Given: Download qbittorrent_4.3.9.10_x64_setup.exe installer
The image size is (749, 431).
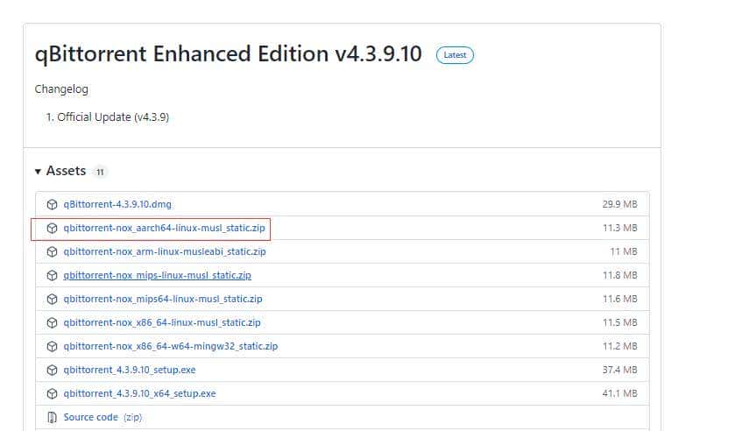Looking at the screenshot, I should pos(139,393).
